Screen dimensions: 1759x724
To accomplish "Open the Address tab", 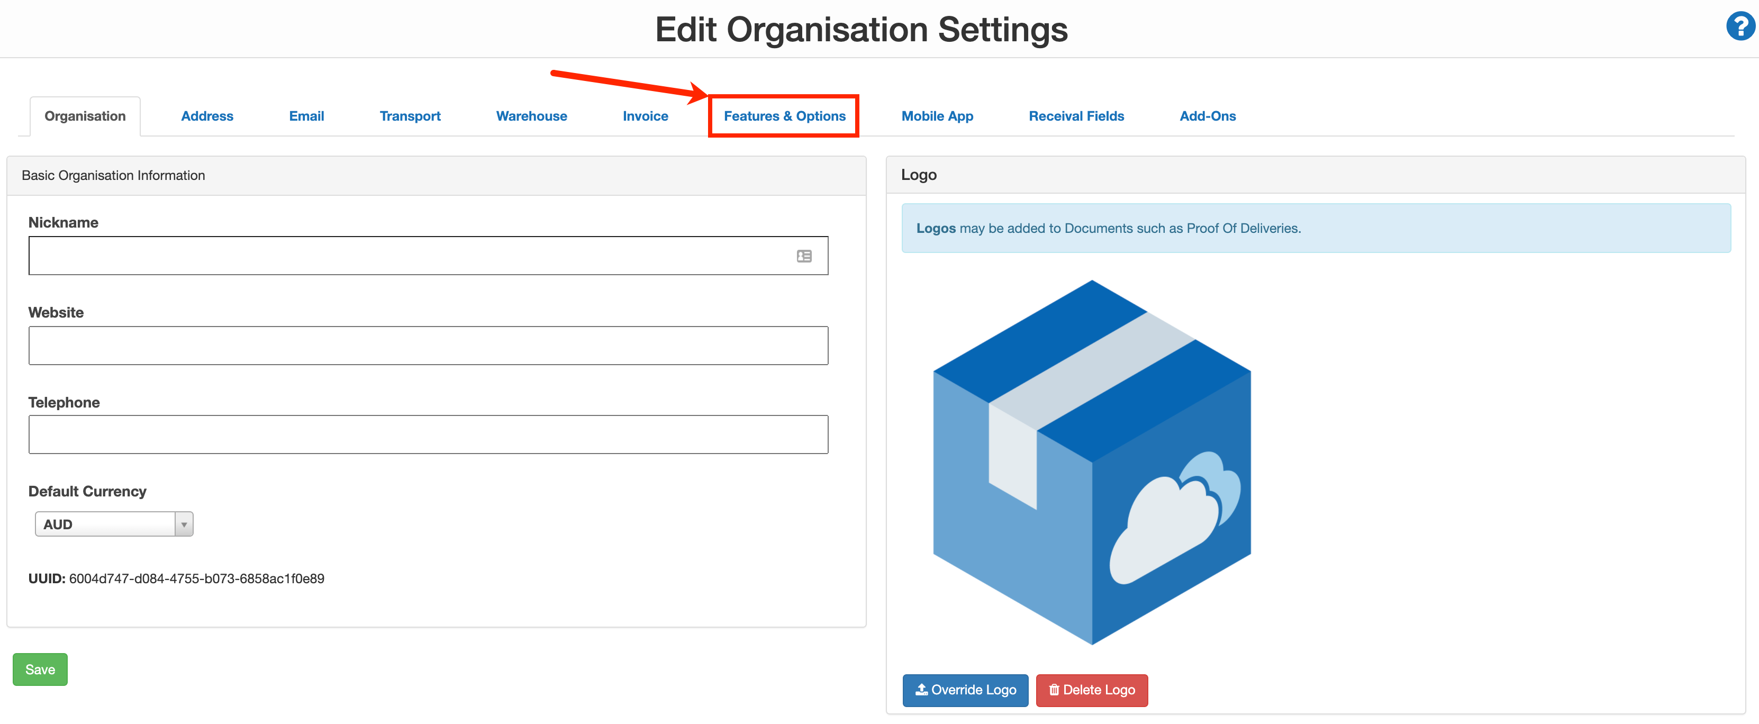I will pyautogui.click(x=207, y=115).
